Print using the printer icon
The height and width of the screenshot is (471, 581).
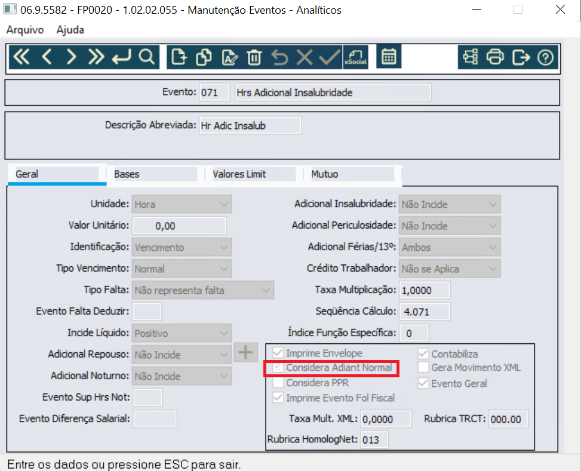pyautogui.click(x=496, y=57)
